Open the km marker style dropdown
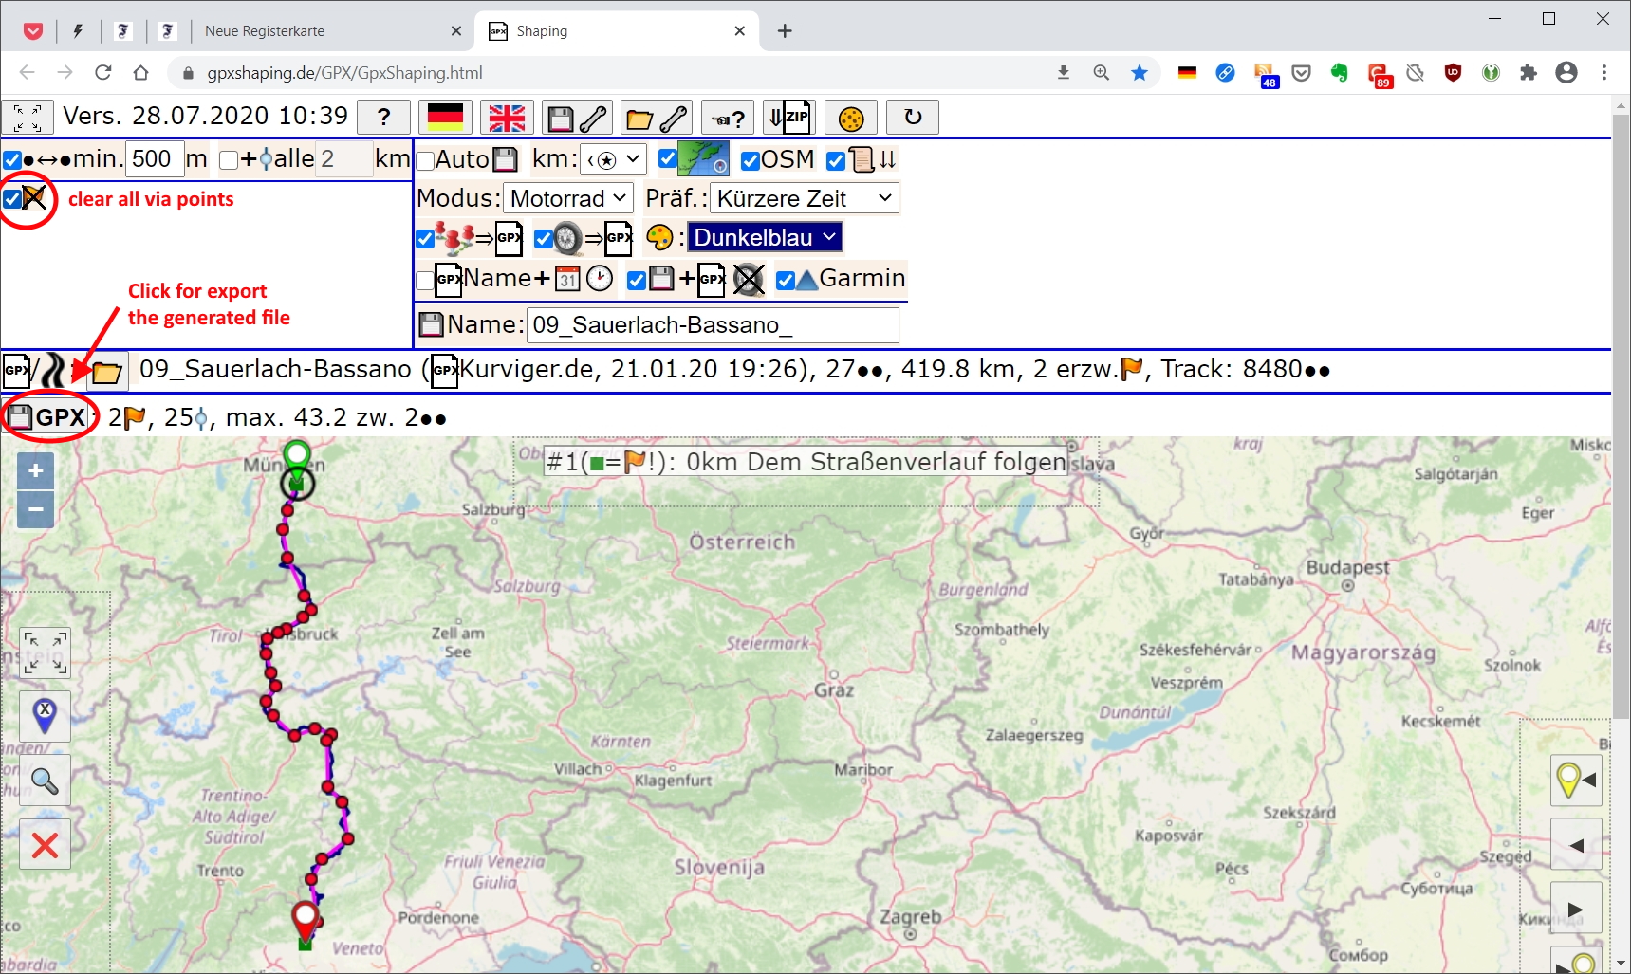 (613, 159)
